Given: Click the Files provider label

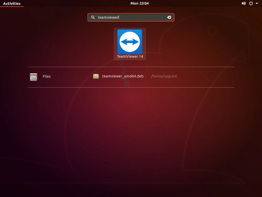Looking at the screenshot, I should pos(47,76).
